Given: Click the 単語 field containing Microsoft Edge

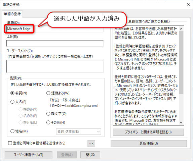Looking at the screenshot, I should point(55,29).
